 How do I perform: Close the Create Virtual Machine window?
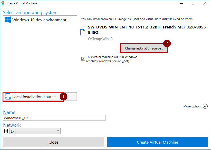pyautogui.click(x=205, y=3)
